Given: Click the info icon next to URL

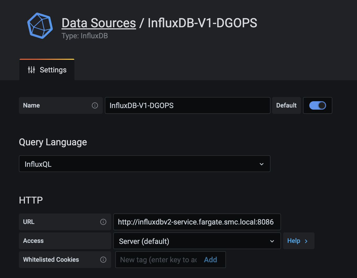Looking at the screenshot, I should click(x=103, y=222).
